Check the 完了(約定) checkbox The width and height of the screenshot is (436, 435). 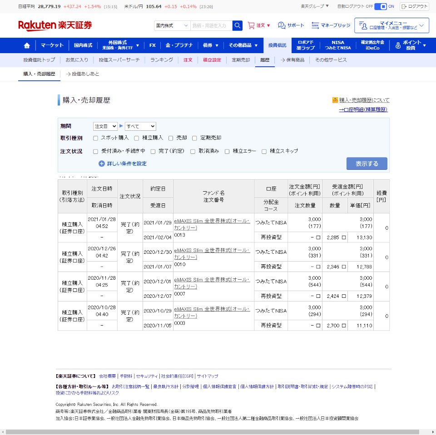click(x=153, y=152)
